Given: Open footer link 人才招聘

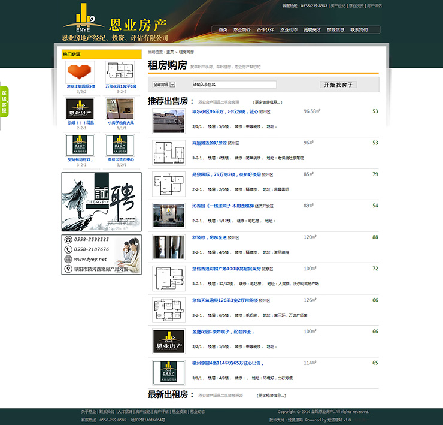Looking at the screenshot, I should coord(125,412).
